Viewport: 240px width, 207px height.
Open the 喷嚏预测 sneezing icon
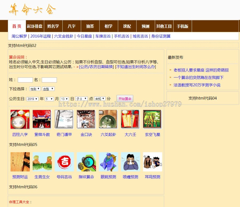click(x=130, y=162)
